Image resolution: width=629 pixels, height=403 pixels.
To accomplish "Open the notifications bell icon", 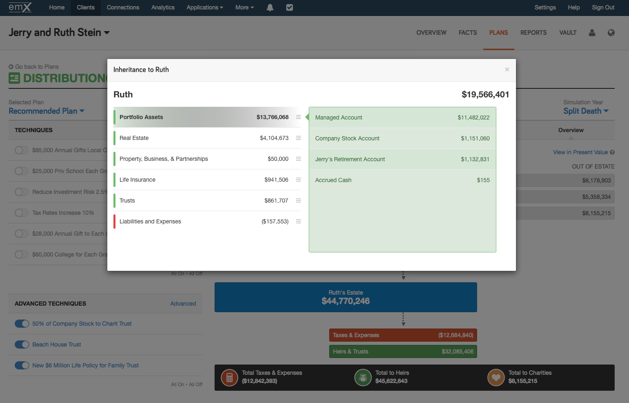I will pyautogui.click(x=270, y=7).
